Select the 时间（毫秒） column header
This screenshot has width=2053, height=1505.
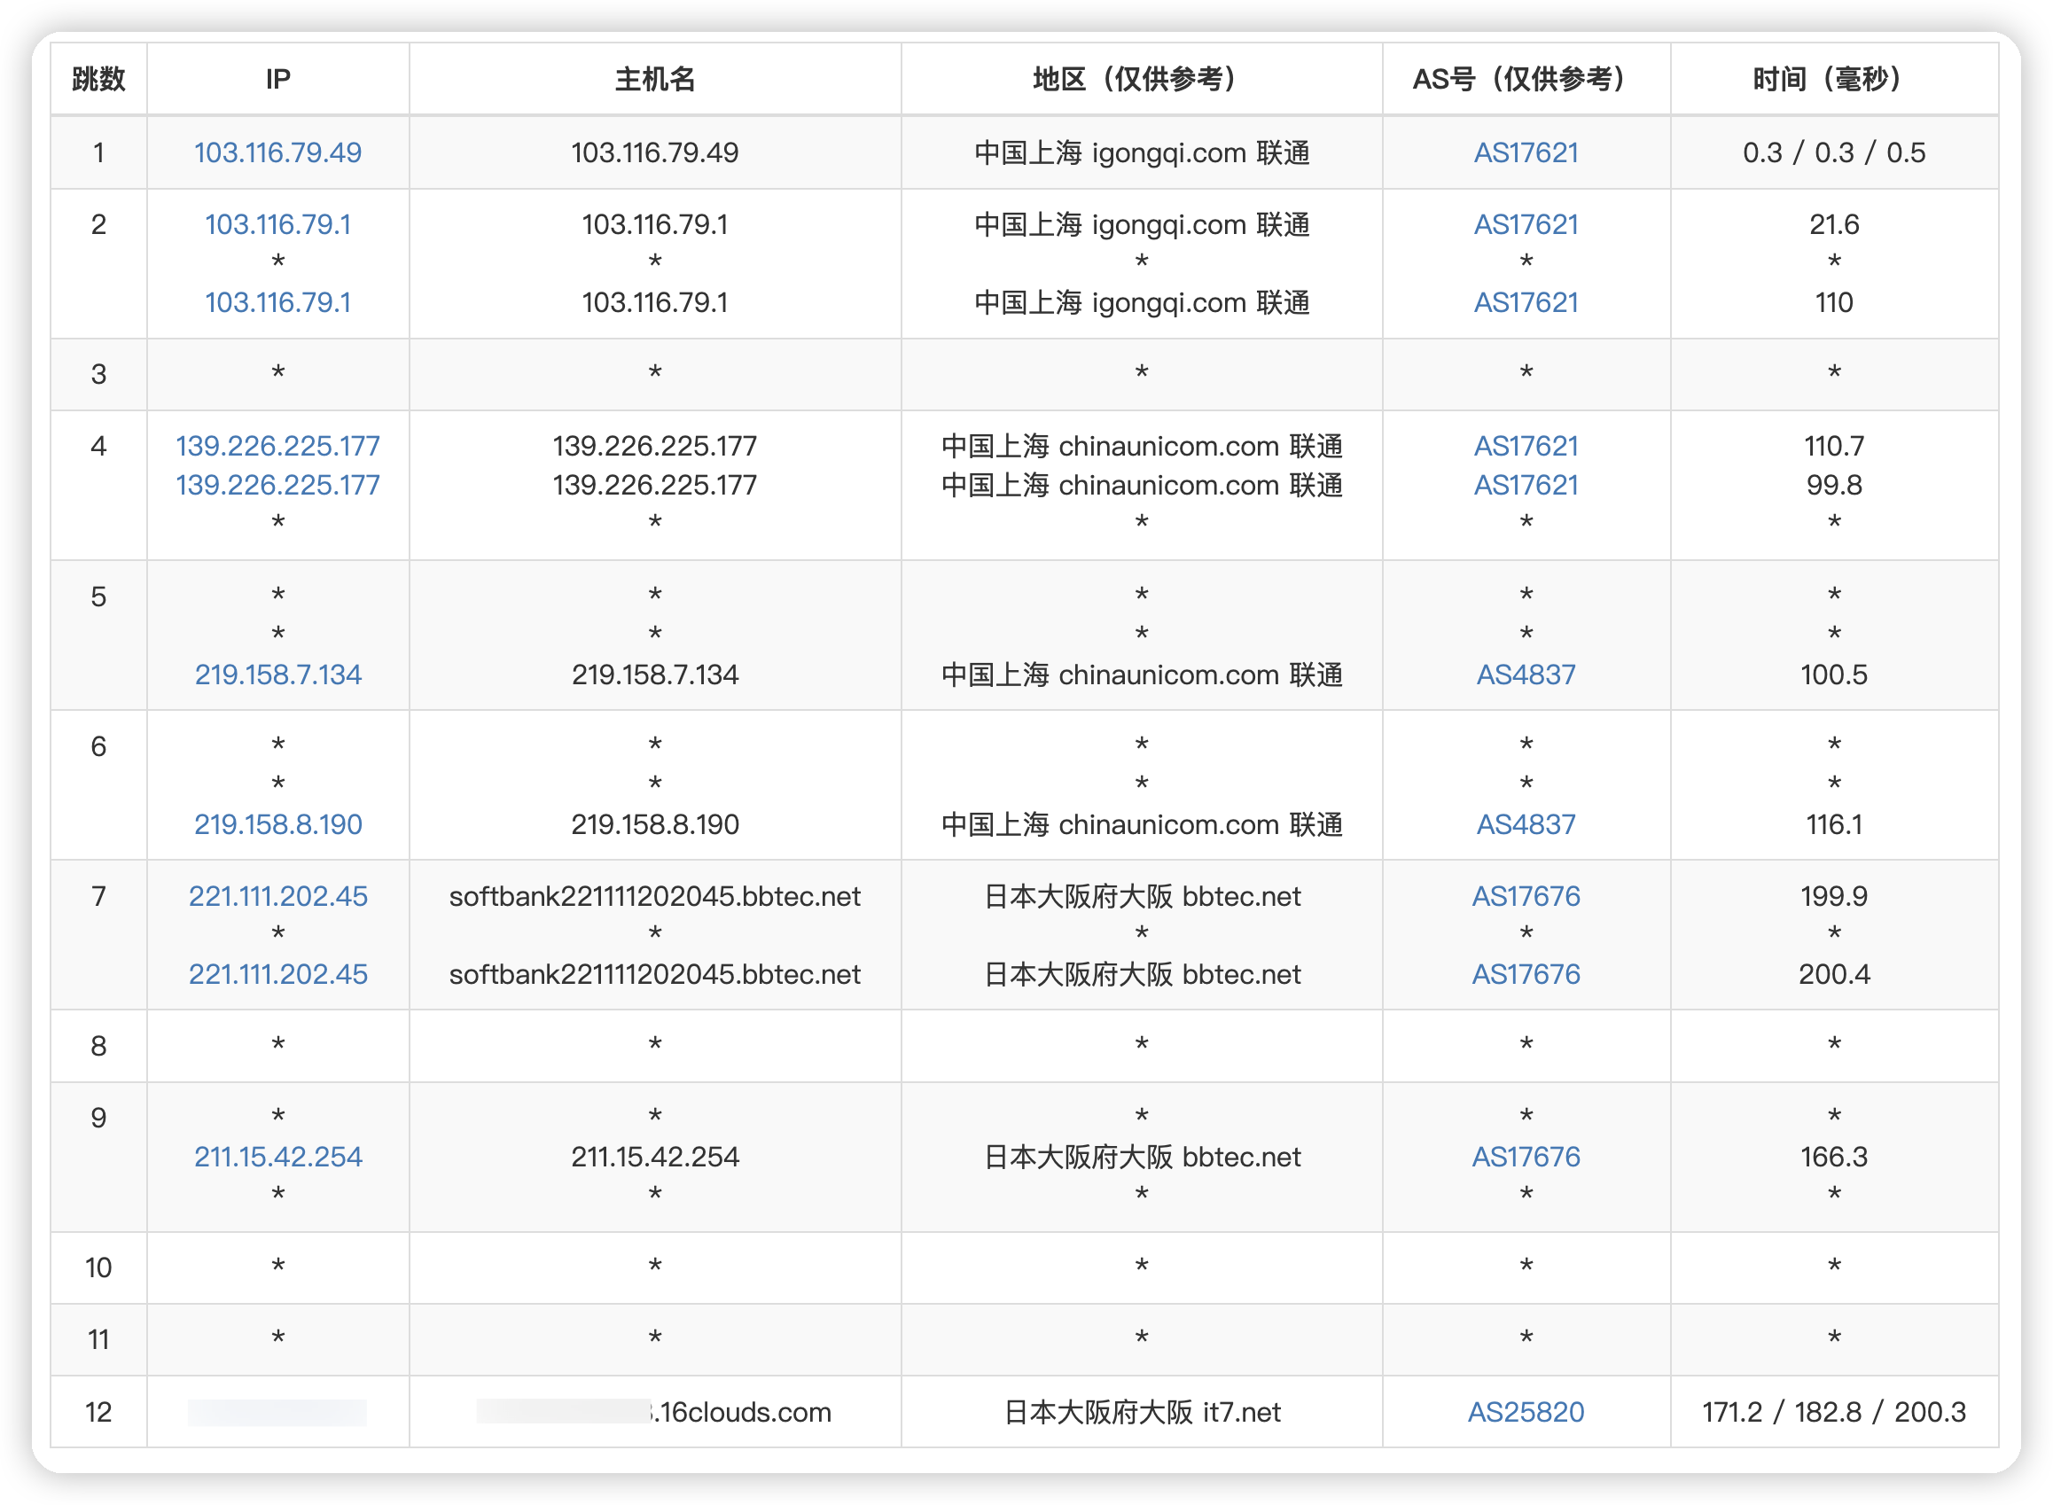pos(1833,79)
